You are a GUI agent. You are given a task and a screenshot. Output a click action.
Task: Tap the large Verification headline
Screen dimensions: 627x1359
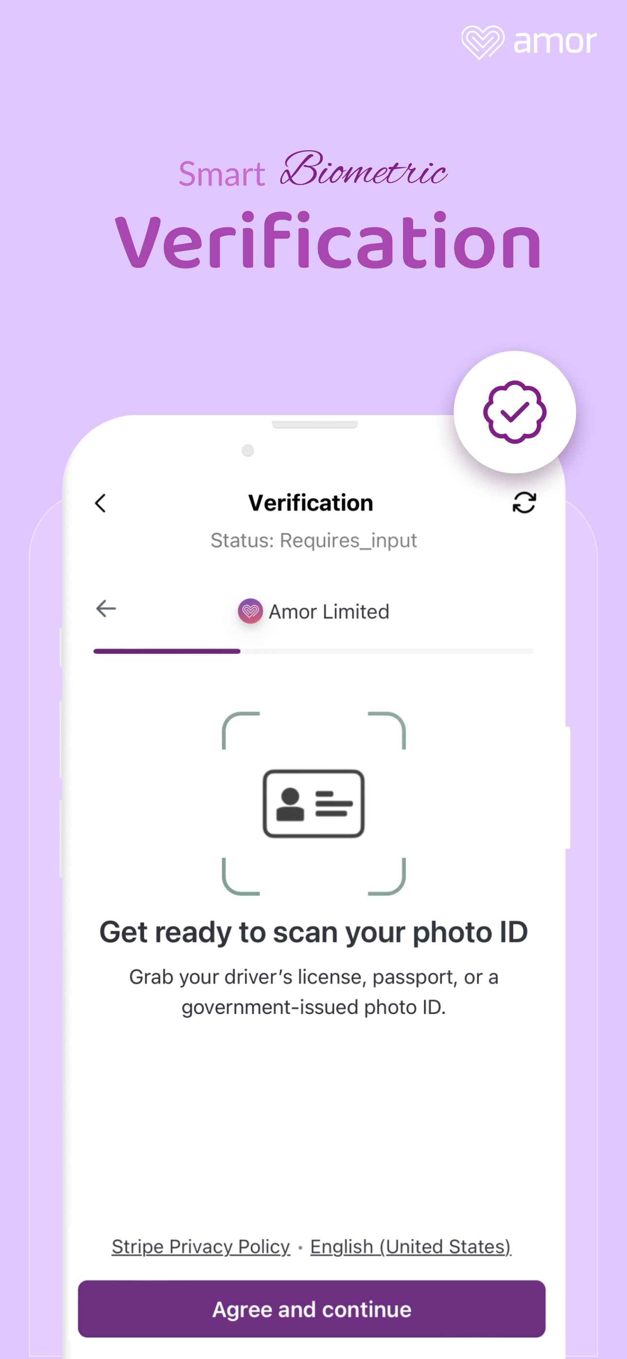tap(328, 241)
